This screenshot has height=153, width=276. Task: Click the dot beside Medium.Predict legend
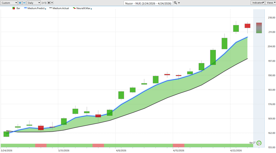point(45,9)
